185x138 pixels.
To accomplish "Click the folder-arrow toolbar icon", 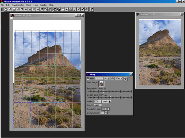I will coord(22,9).
